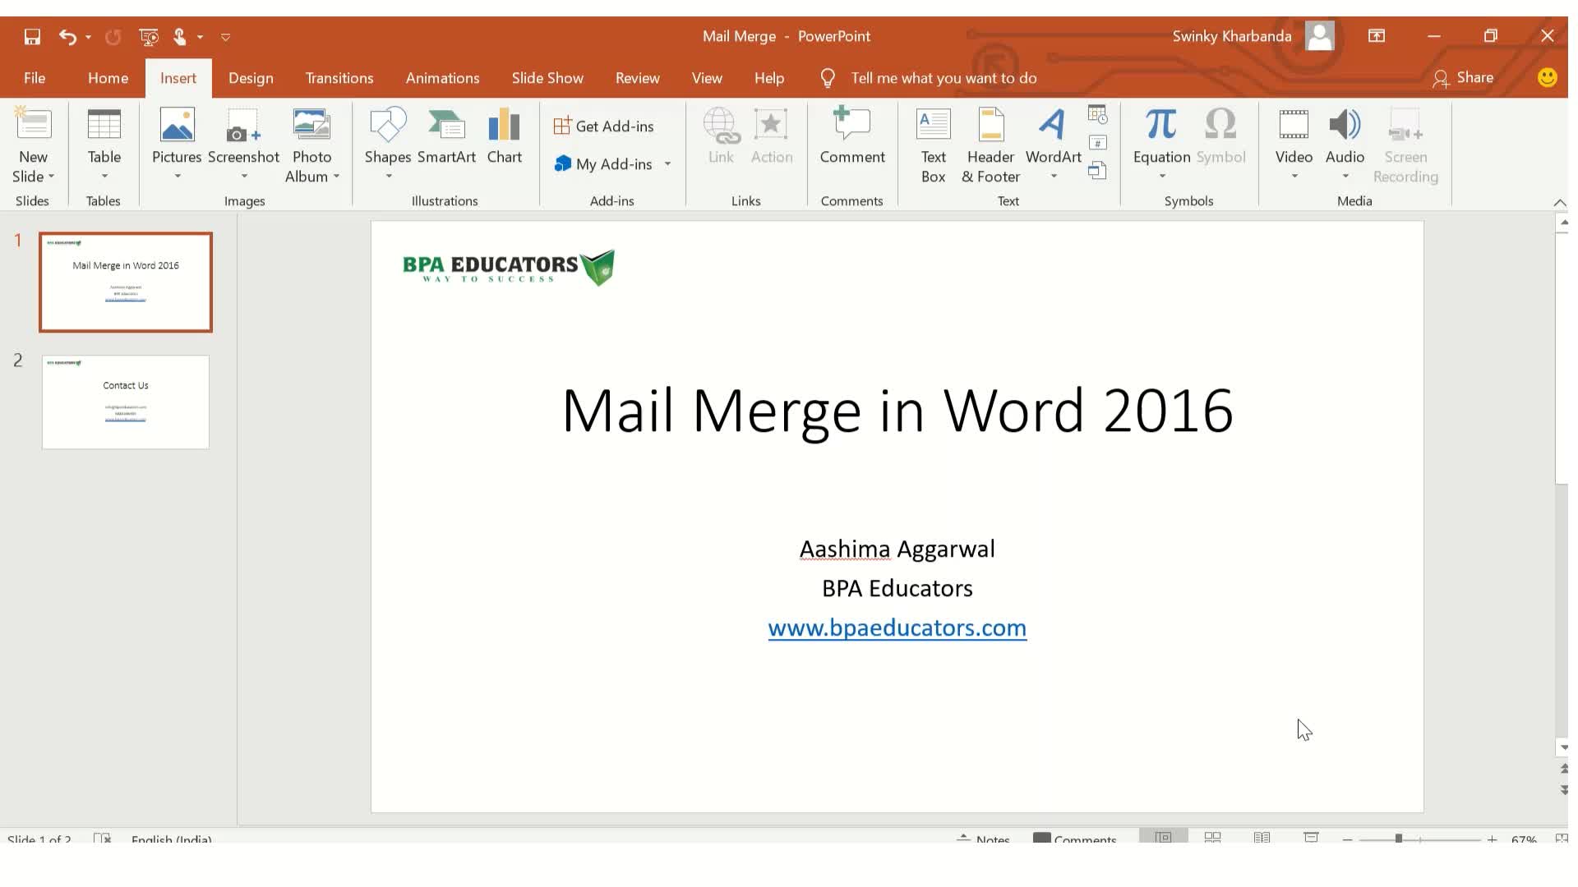The height and width of the screenshot is (887, 1578).
Task: Open My Add-ins
Action: (604, 164)
